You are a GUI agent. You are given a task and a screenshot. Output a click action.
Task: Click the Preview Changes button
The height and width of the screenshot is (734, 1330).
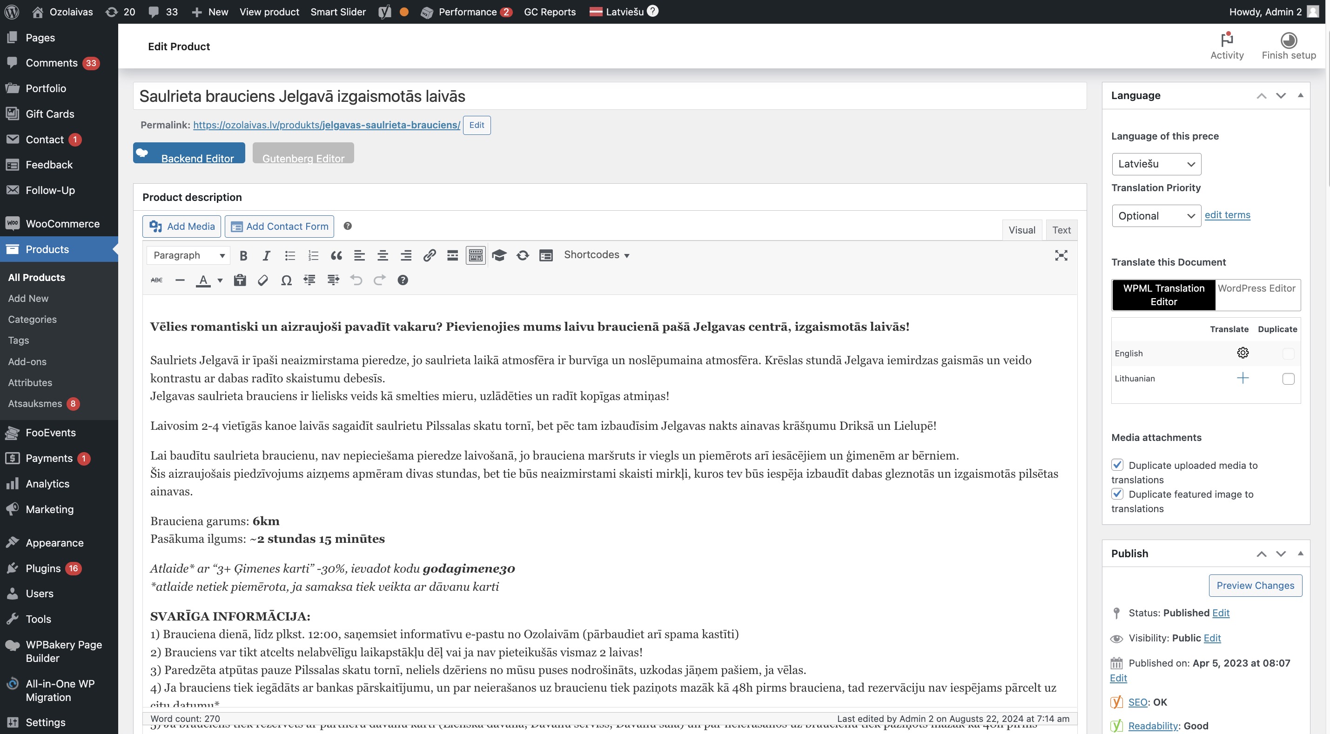(x=1255, y=585)
